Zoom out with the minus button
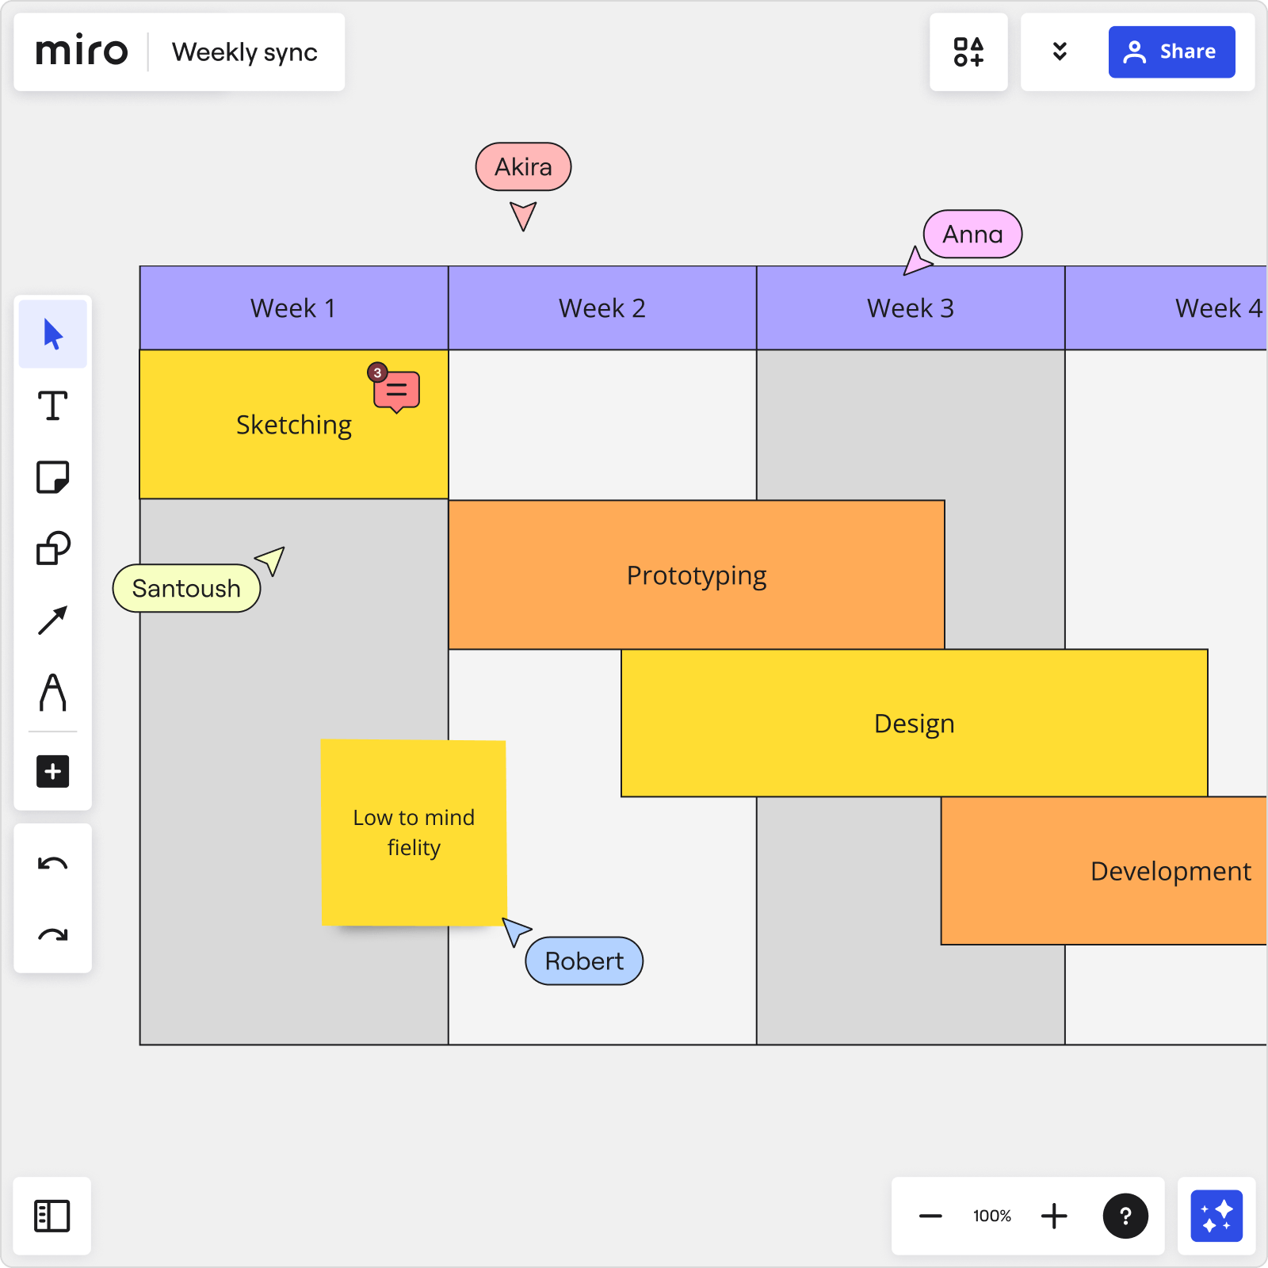 point(930,1216)
